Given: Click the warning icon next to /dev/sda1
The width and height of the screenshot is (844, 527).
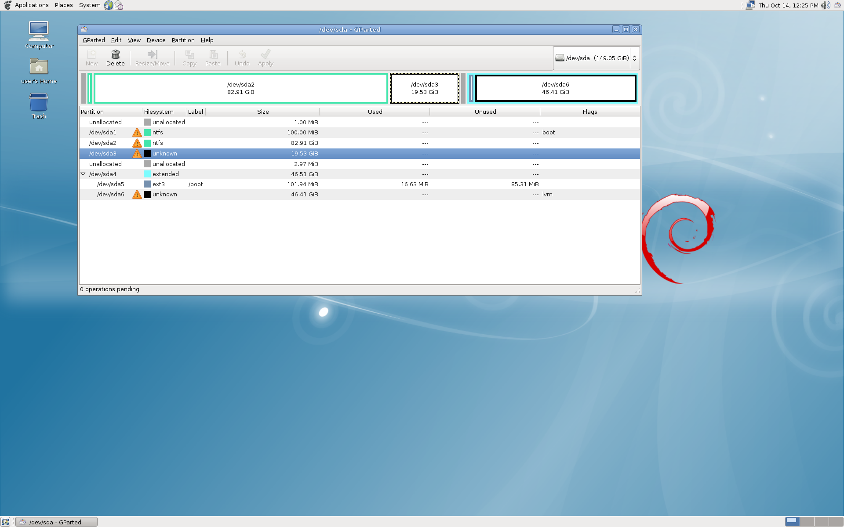Looking at the screenshot, I should 137,133.
